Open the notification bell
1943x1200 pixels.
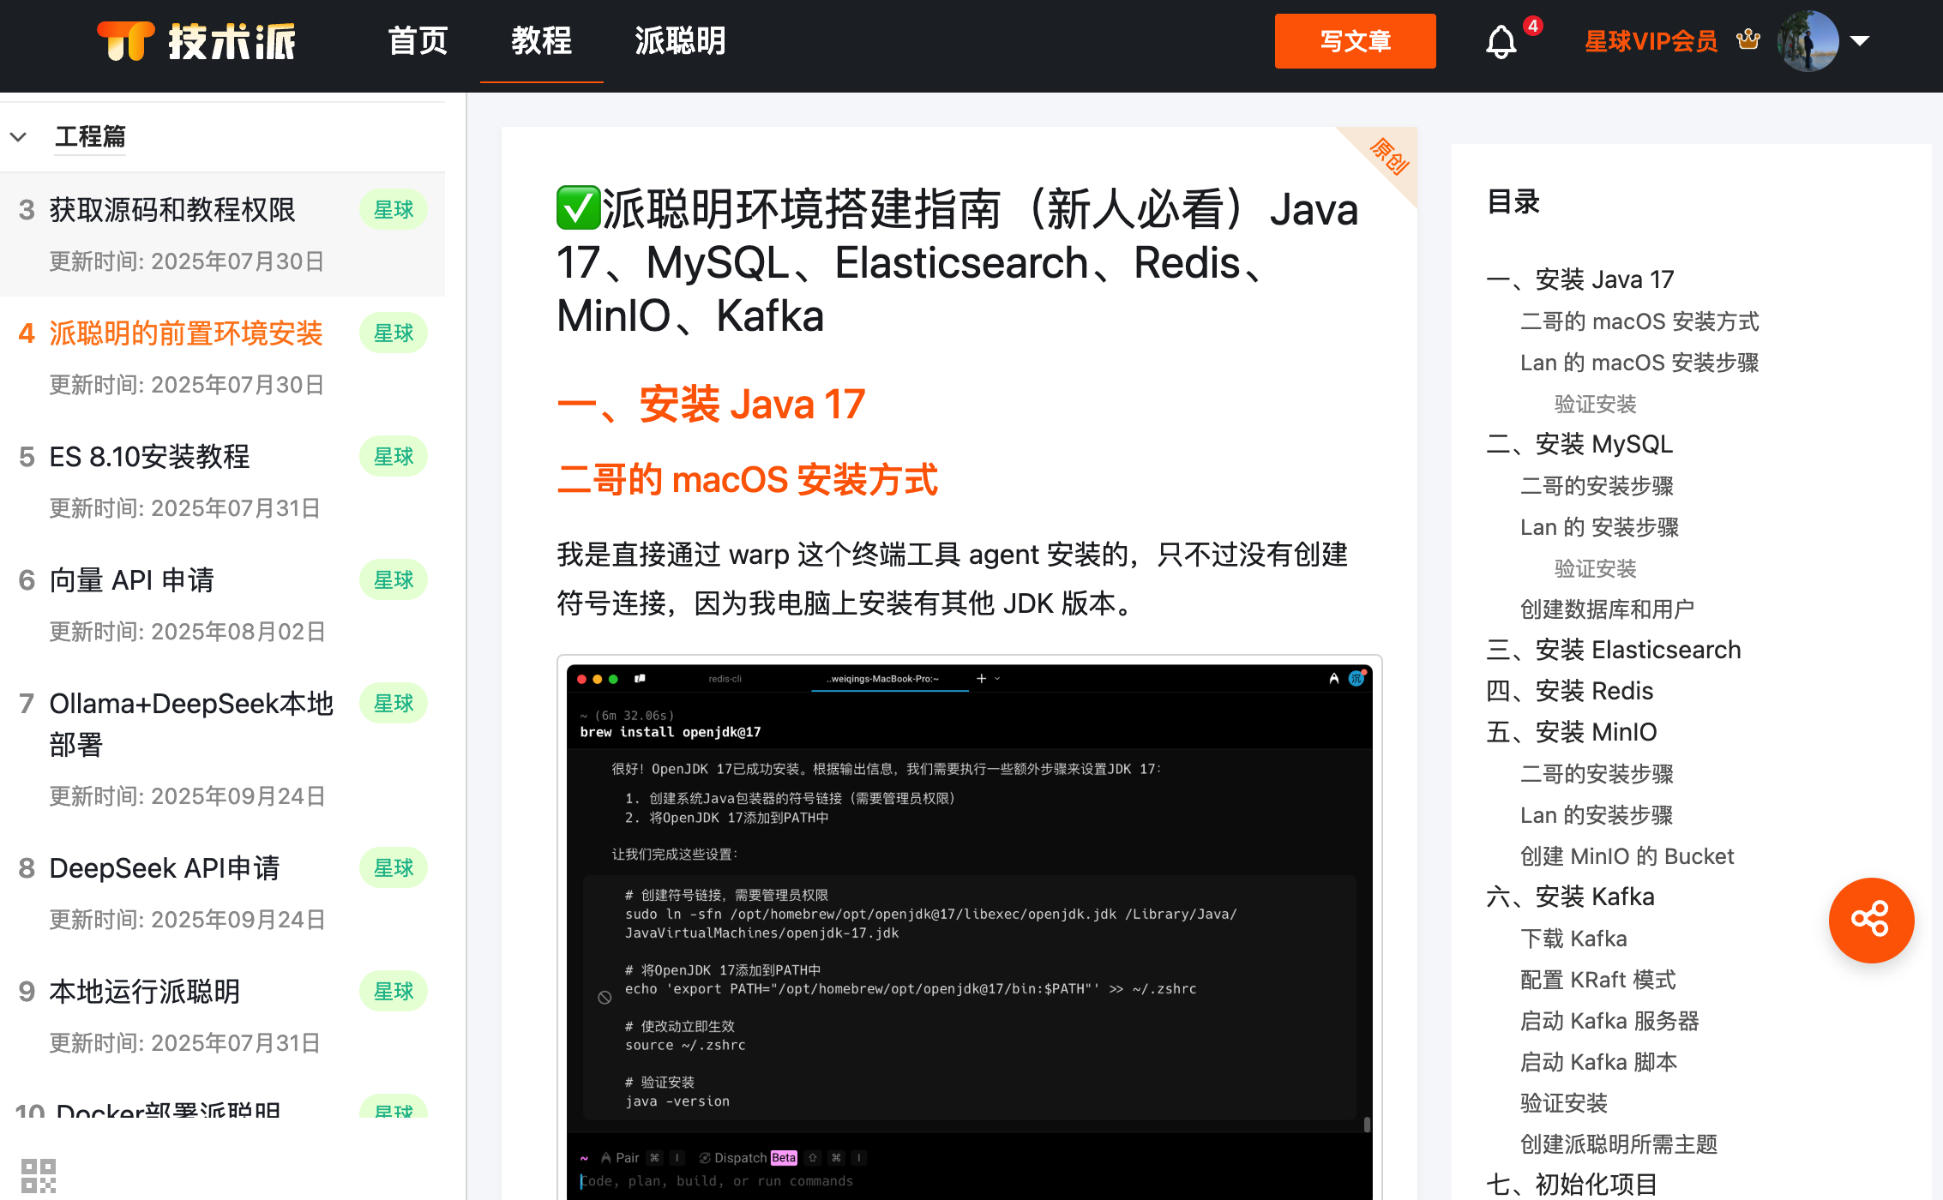point(1501,41)
